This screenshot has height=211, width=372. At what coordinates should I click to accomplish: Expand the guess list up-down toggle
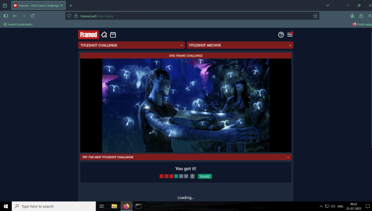tap(192, 176)
